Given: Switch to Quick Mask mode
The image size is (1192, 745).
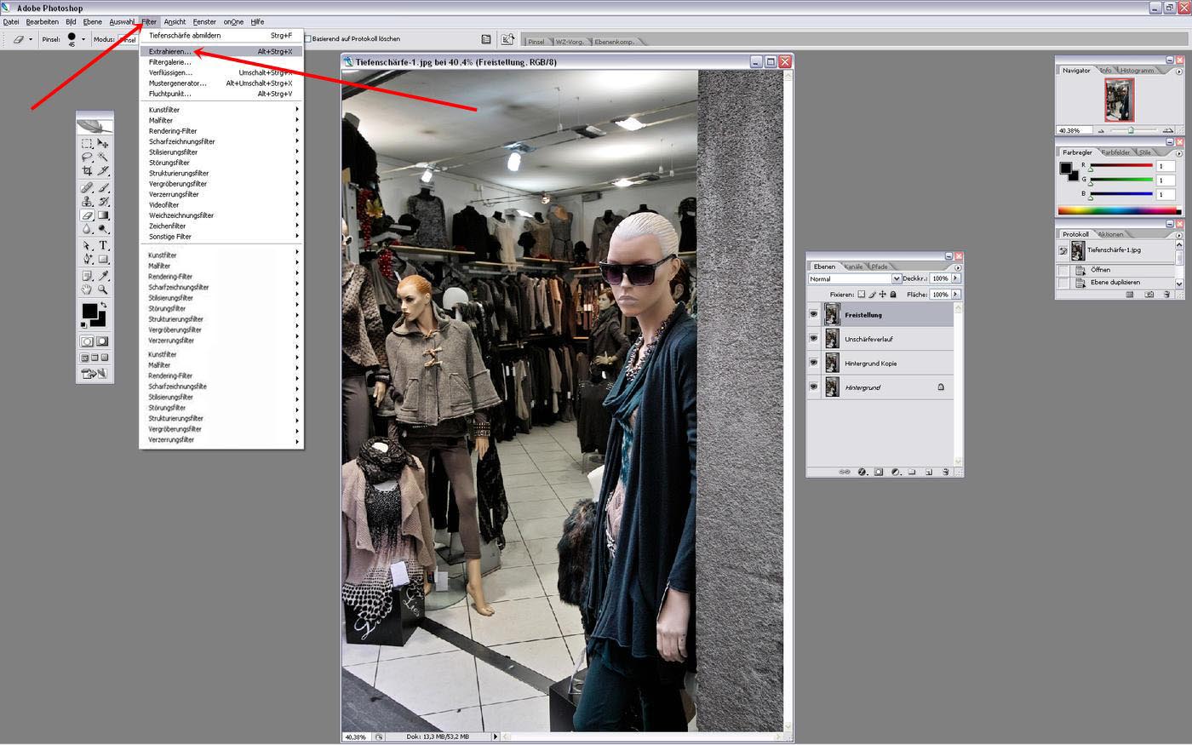Looking at the screenshot, I should click(101, 341).
